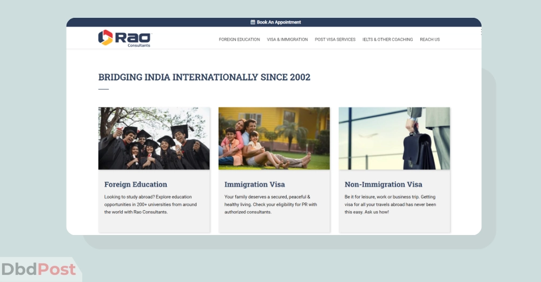Click the graduates photo thumbnail
541x282 pixels.
(154, 138)
